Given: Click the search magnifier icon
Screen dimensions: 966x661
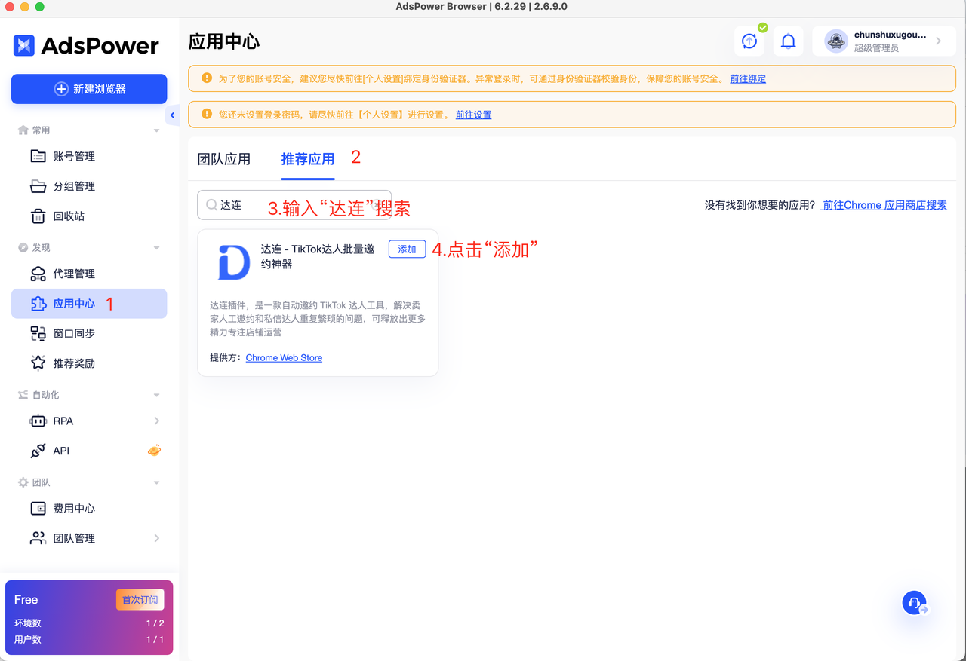Looking at the screenshot, I should (x=211, y=205).
